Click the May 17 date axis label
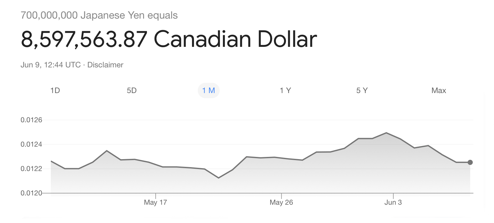Viewport: 494px width, 223px height. coord(155,202)
